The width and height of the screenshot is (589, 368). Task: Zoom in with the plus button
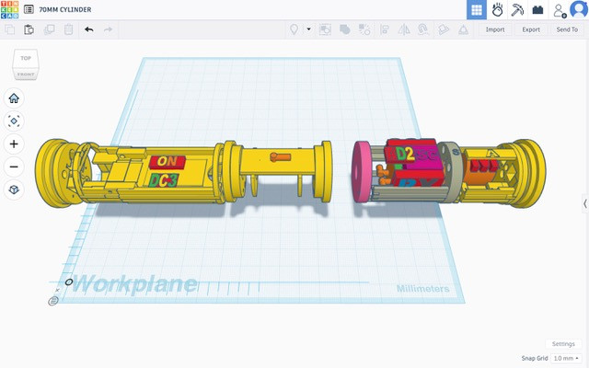14,144
